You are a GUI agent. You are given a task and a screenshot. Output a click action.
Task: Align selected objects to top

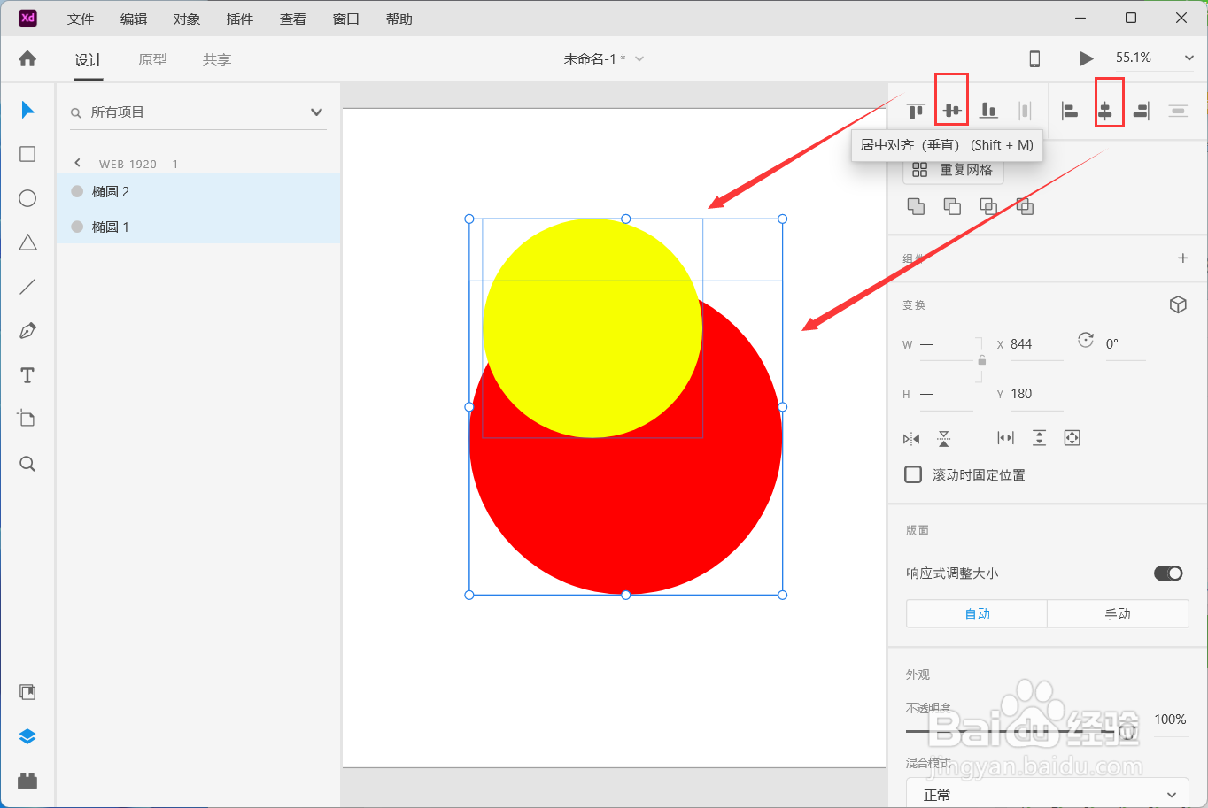click(916, 111)
